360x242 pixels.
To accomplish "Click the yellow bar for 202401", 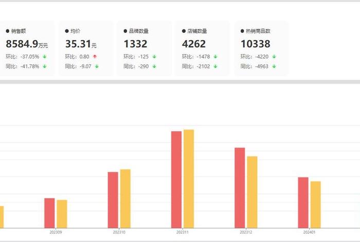I will click(x=316, y=205).
